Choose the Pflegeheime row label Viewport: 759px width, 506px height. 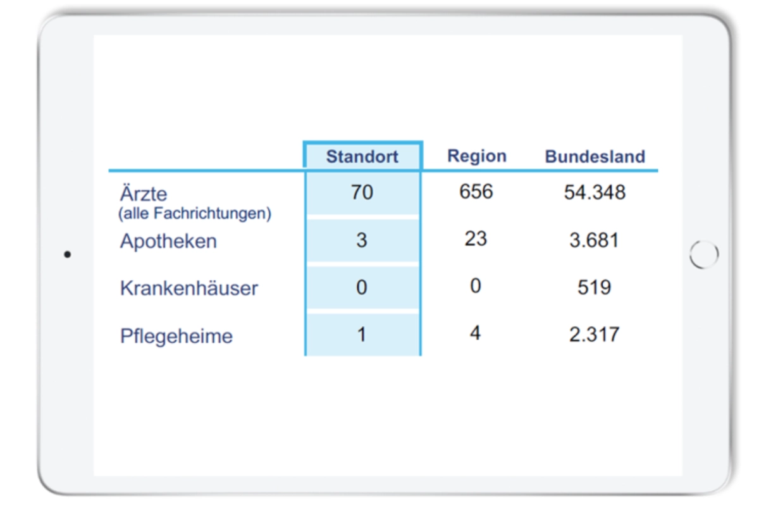[x=176, y=336]
